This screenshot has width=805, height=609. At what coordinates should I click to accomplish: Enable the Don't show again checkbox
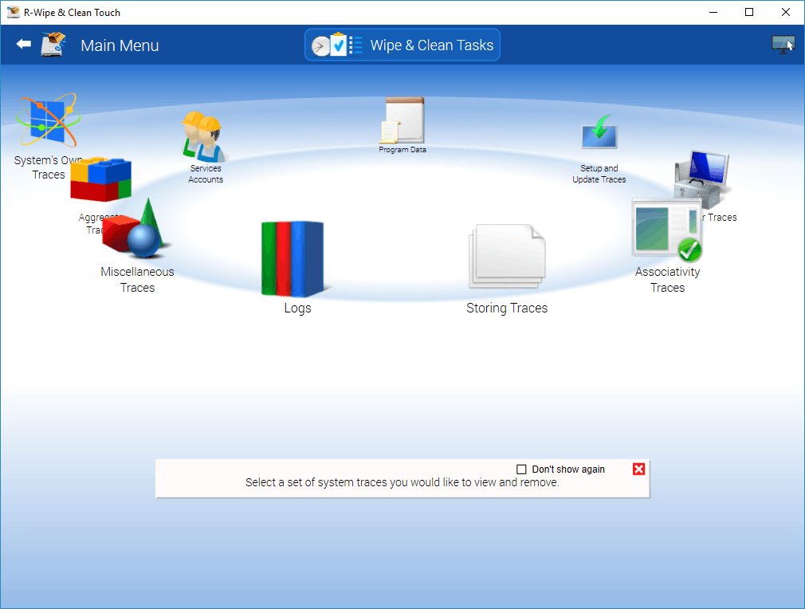coord(521,470)
